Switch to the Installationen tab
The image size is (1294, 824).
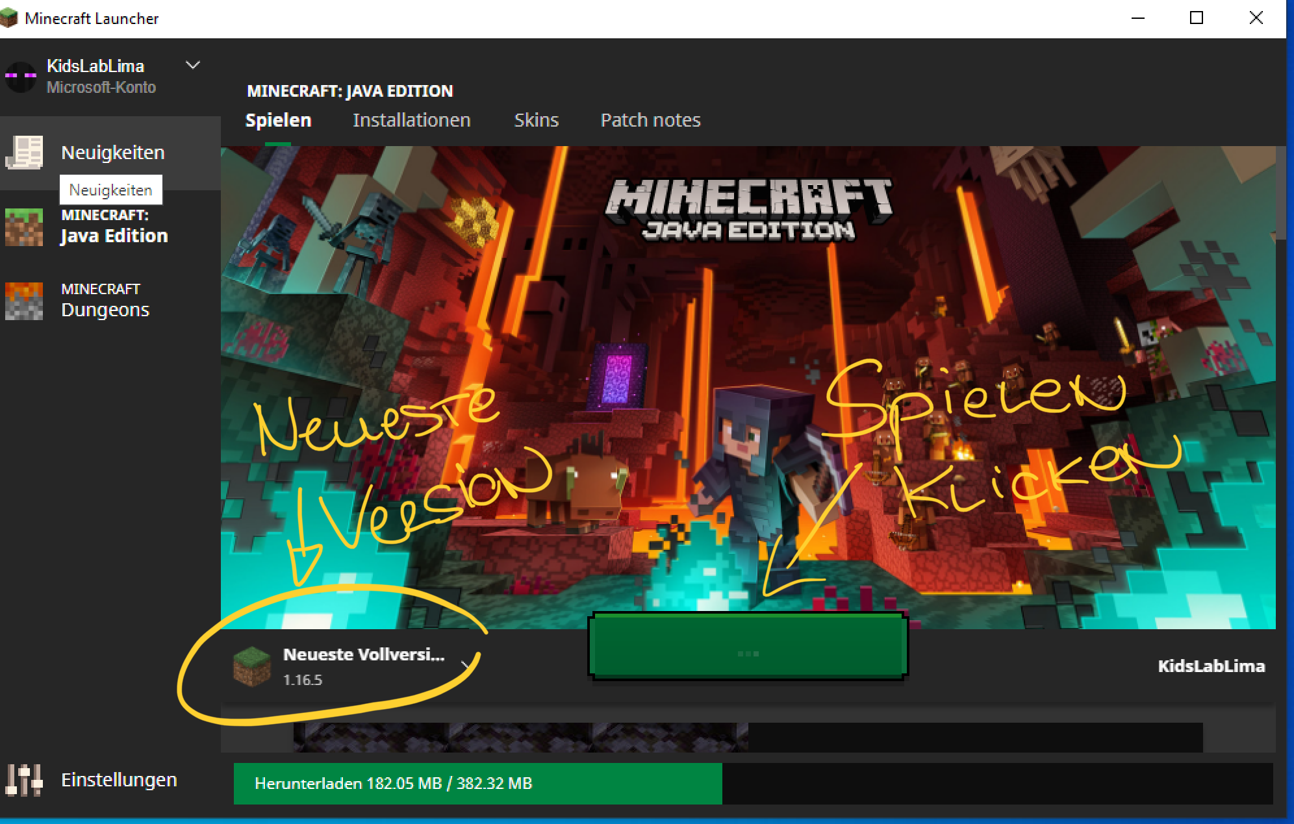pos(412,120)
